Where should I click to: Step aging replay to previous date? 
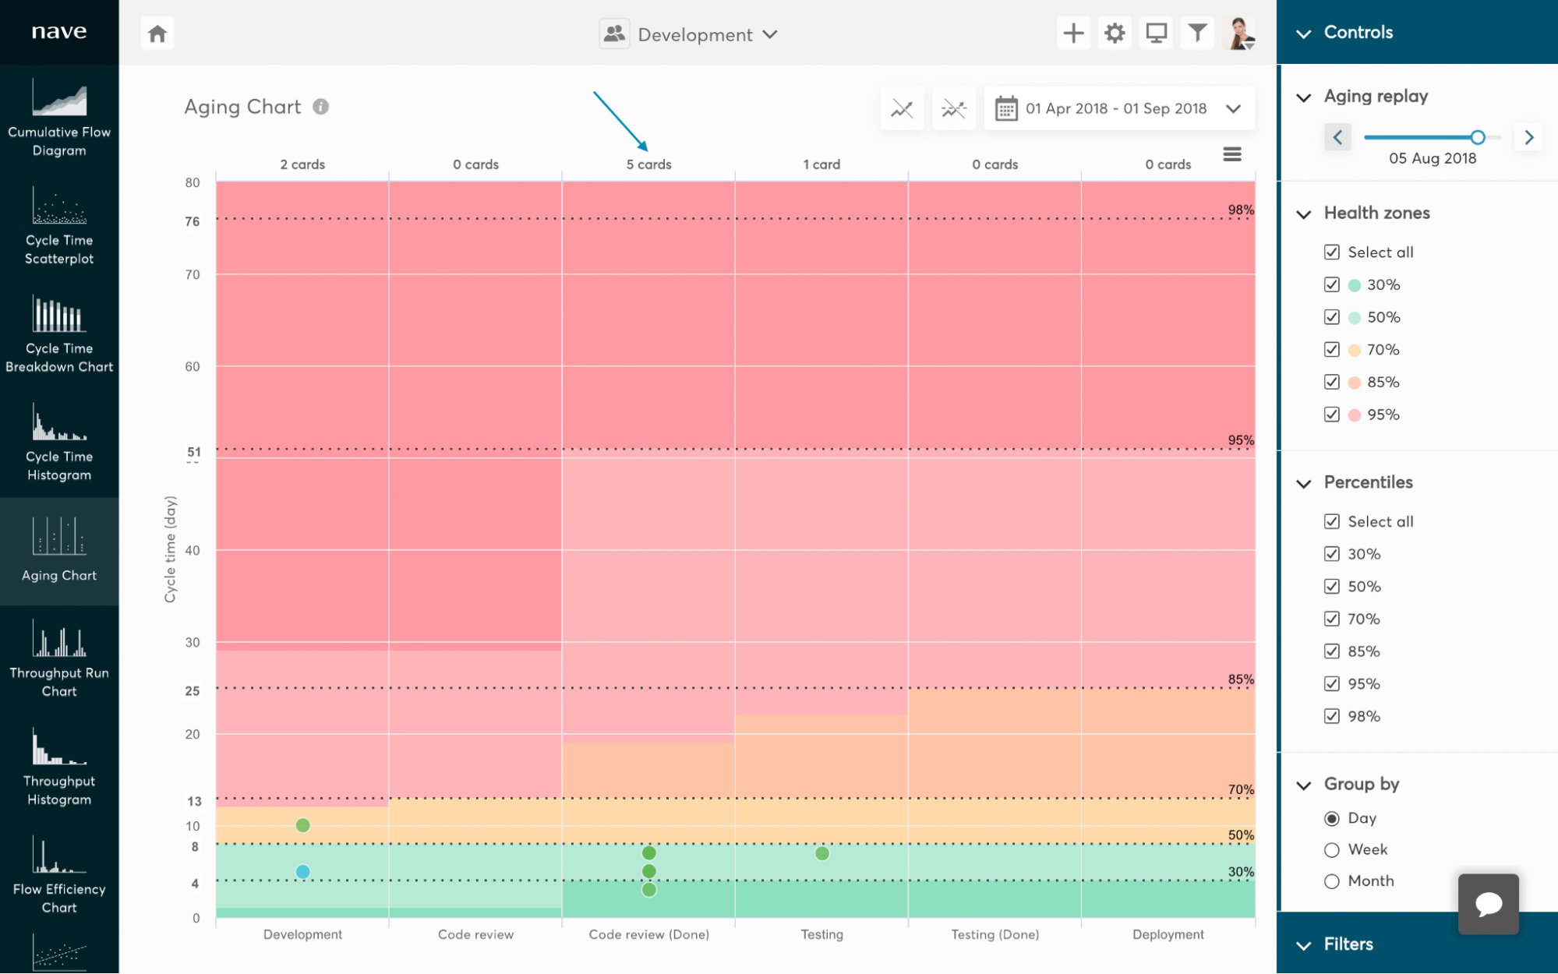point(1337,137)
